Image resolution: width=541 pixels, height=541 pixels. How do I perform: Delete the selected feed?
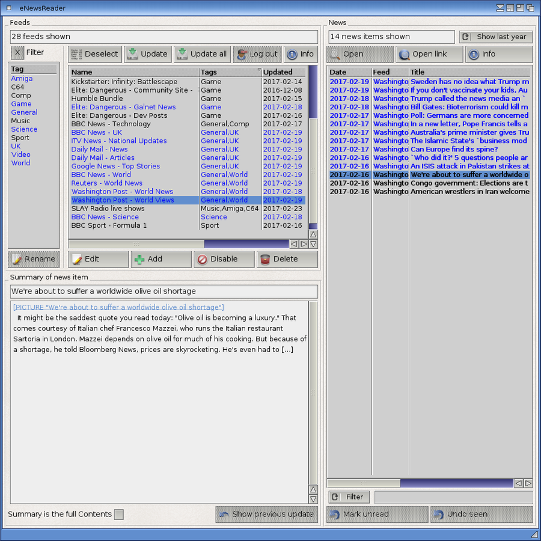coord(287,259)
